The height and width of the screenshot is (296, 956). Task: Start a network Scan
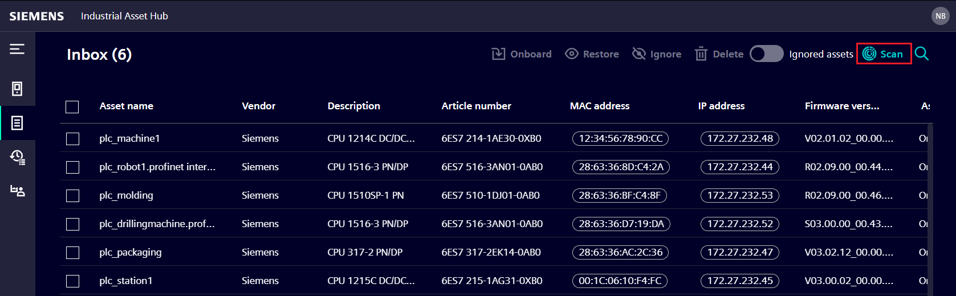(883, 54)
